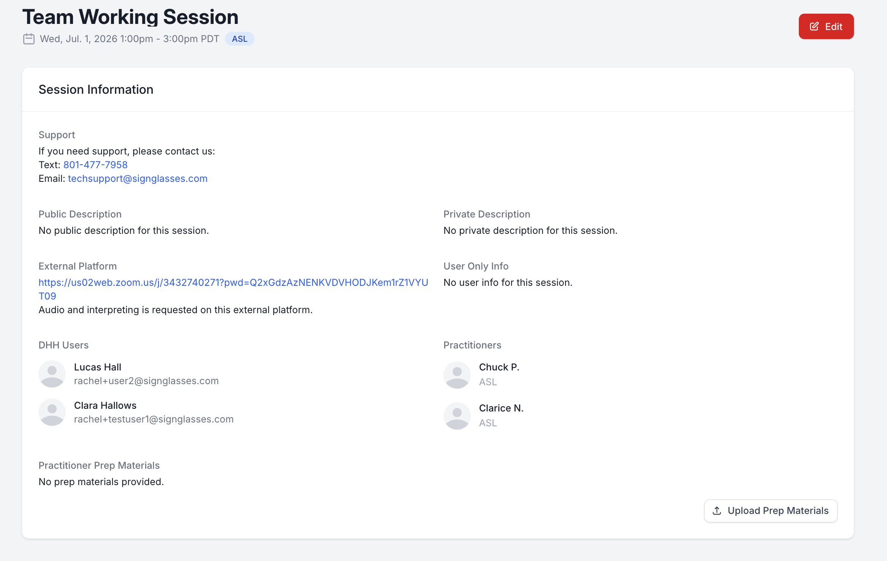This screenshot has height=561, width=887.
Task: Click Upload Prep Materials button
Action: [771, 511]
